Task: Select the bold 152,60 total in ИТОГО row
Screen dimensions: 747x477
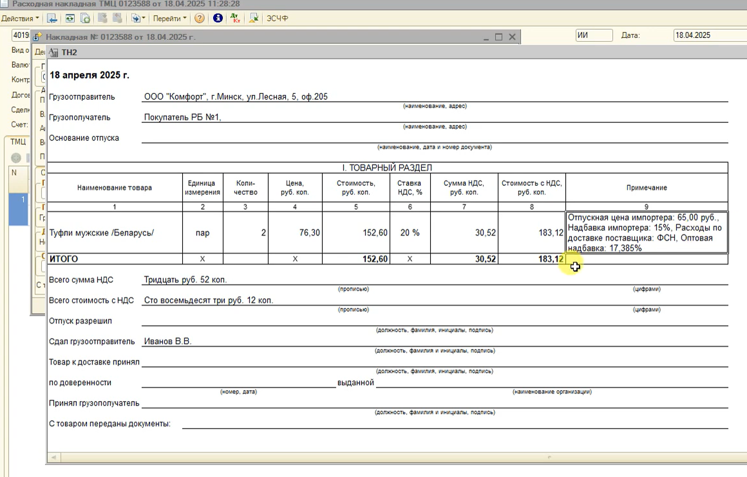Action: coord(356,259)
